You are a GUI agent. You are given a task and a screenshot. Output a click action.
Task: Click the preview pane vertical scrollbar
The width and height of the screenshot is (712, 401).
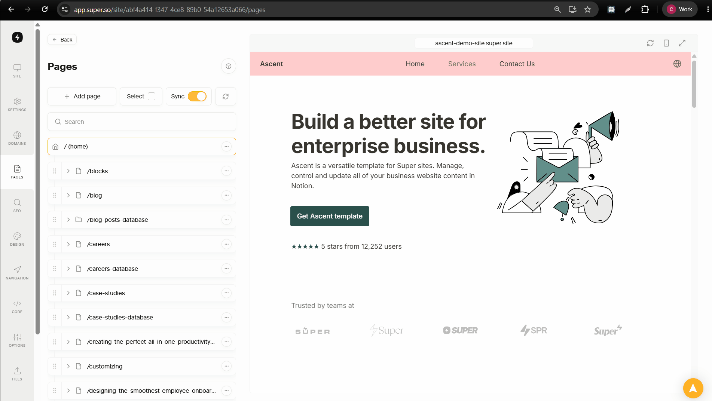coord(694,84)
